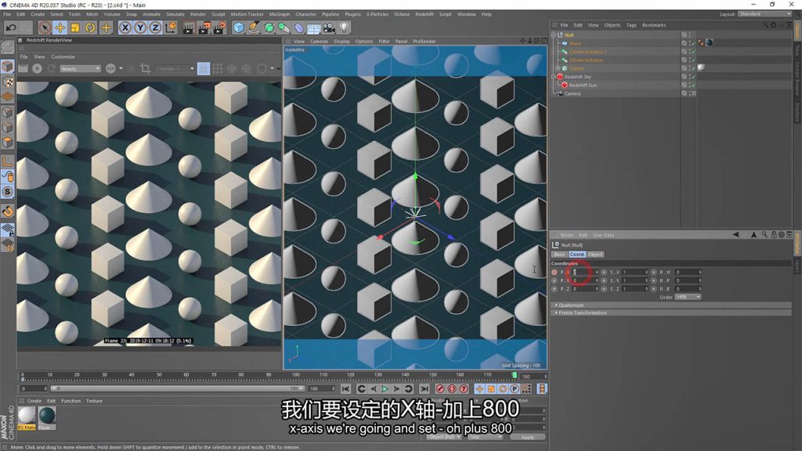Click Make Editable icon in left palette

(x=7, y=48)
